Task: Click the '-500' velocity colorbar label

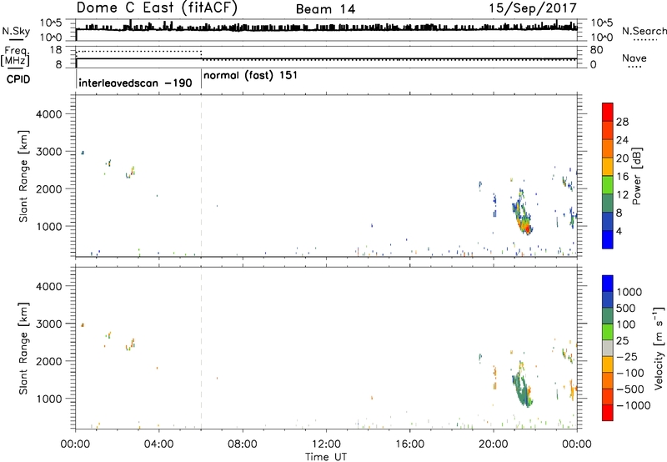Action: point(629,389)
